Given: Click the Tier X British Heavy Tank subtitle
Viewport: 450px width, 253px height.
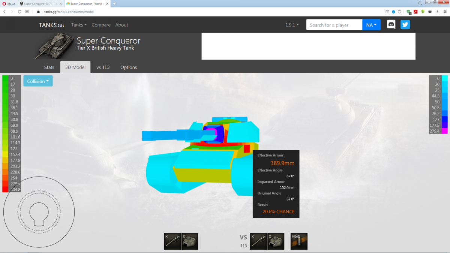Looking at the screenshot, I should 105,48.
